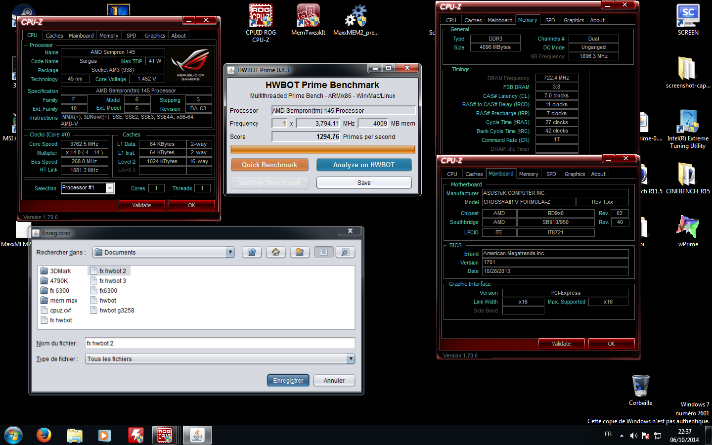Image resolution: width=712 pixels, height=445 pixels.
Task: Open the Windows Start menu
Action: pos(13,436)
